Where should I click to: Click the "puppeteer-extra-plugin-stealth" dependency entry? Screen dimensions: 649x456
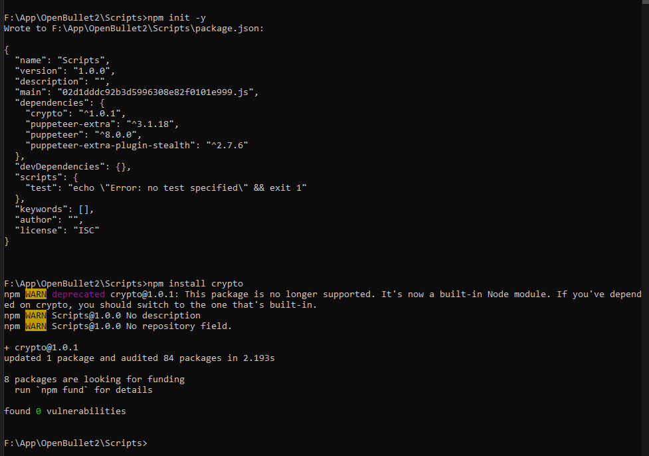tap(137, 146)
